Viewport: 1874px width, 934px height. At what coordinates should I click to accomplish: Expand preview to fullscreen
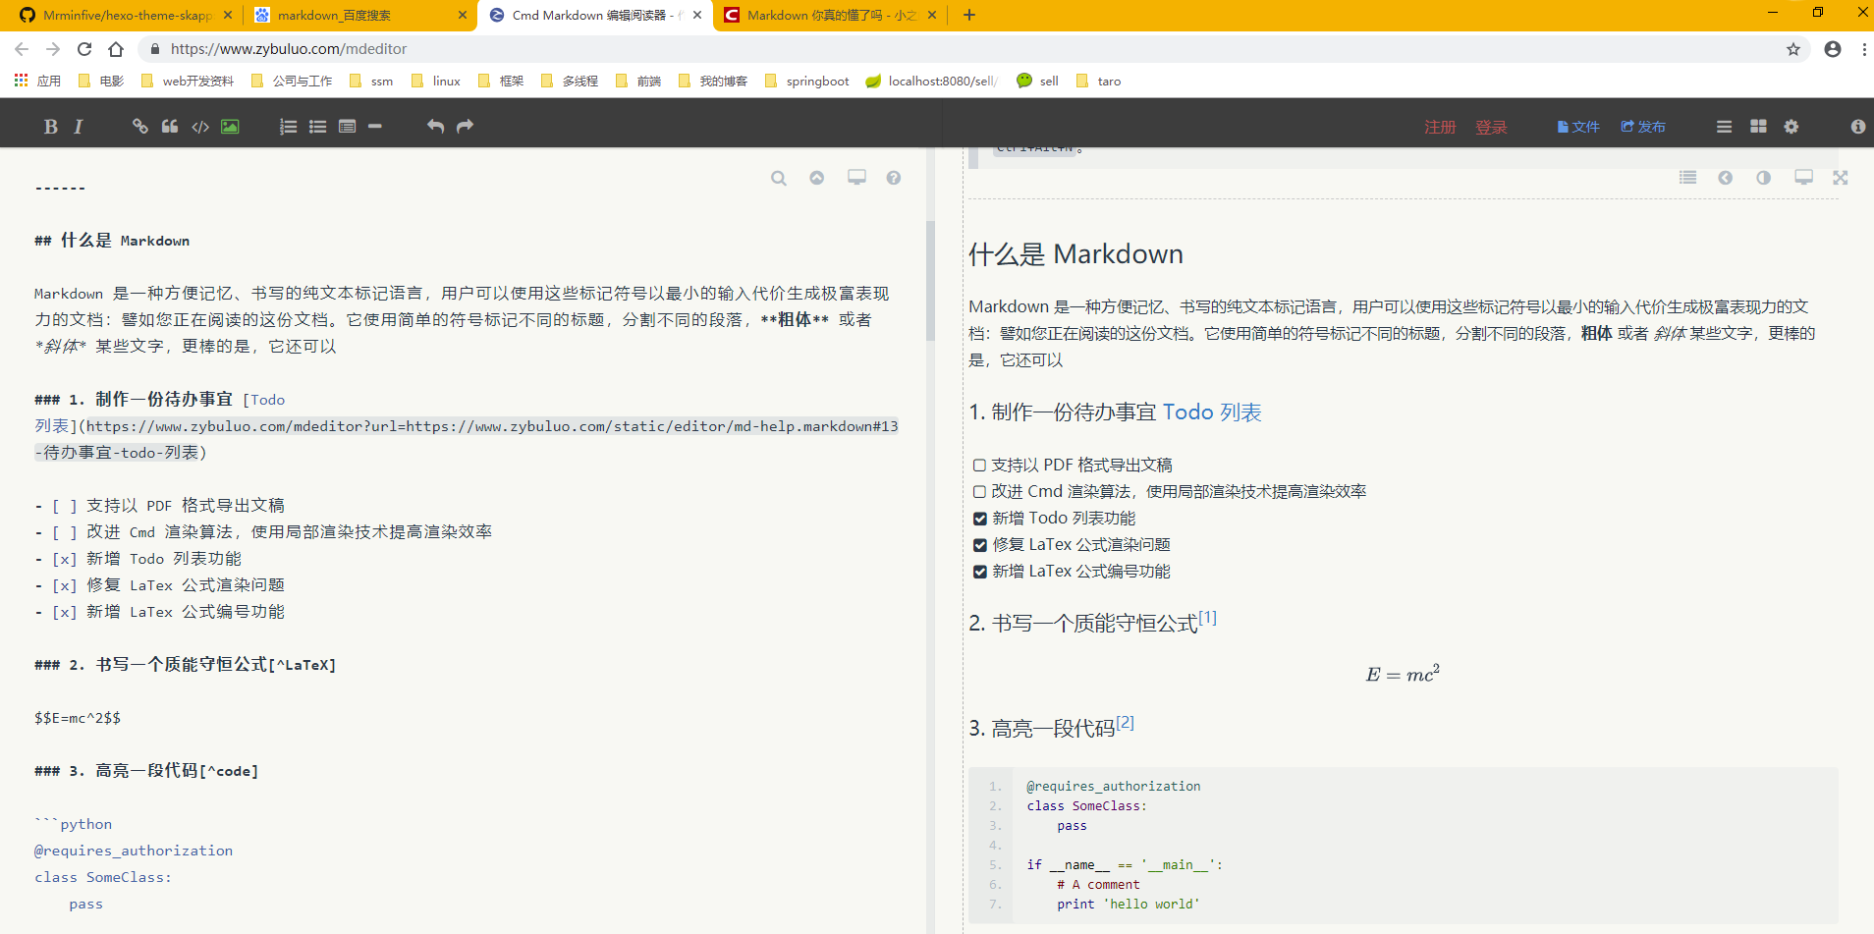[1840, 178]
